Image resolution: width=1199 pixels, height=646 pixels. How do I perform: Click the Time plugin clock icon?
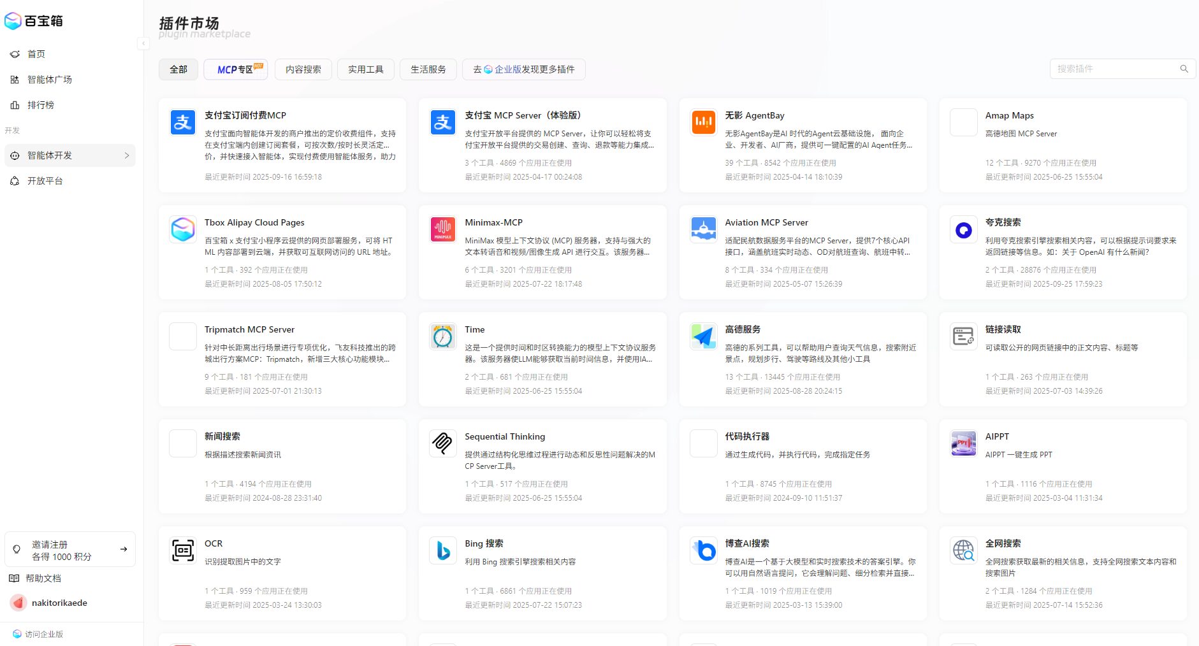[443, 336]
